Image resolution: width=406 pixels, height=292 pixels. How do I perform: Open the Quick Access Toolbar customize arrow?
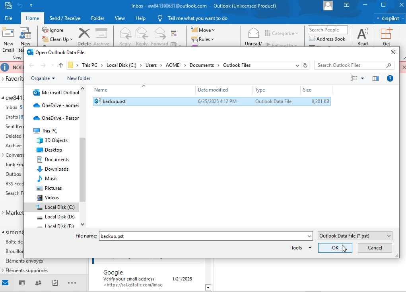coord(31,6)
